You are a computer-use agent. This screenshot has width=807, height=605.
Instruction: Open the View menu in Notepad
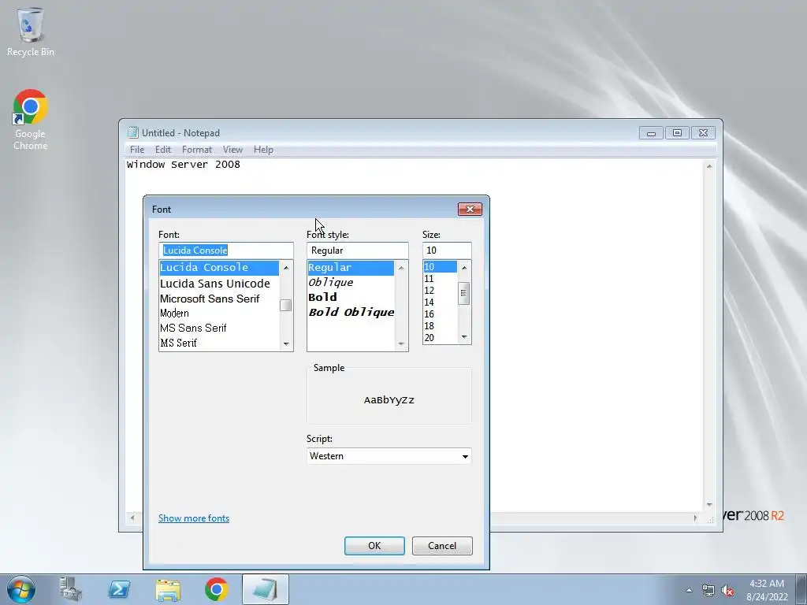tap(232, 150)
